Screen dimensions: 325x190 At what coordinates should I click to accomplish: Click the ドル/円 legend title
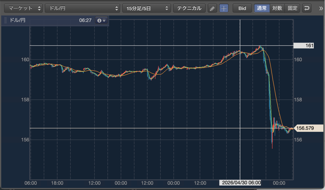tap(18, 20)
